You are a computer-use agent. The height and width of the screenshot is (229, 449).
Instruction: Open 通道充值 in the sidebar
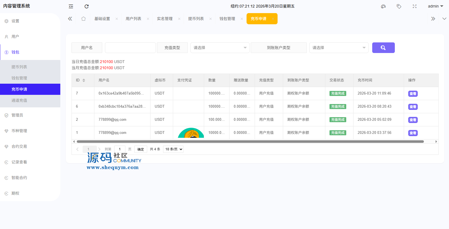pyautogui.click(x=19, y=100)
